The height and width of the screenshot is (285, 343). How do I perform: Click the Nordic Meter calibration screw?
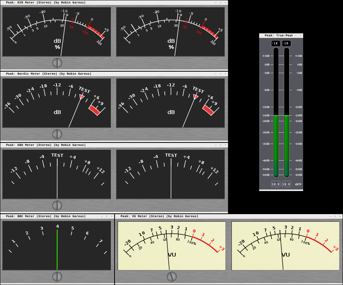[x=57, y=134]
